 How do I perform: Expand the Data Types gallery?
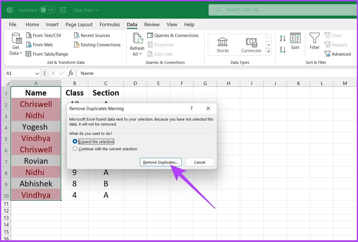pos(268,52)
